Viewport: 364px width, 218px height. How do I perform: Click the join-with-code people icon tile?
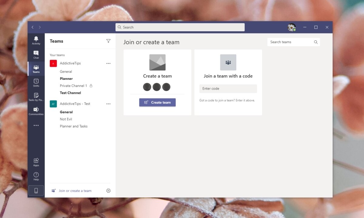click(x=228, y=63)
